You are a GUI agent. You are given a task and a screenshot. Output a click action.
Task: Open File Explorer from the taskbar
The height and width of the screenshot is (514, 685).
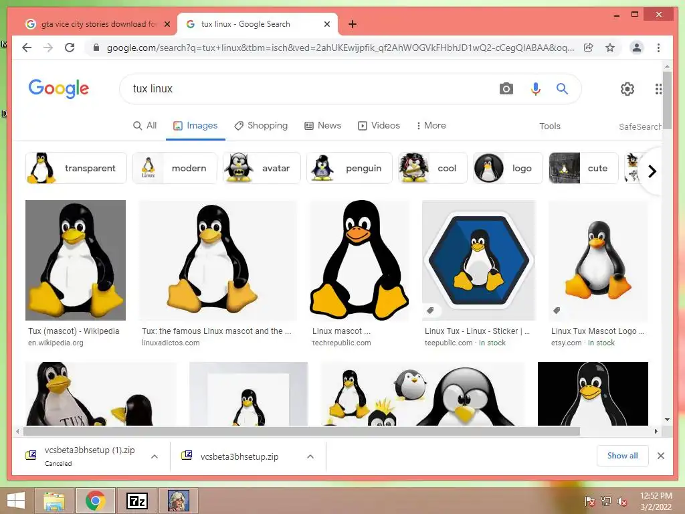[54, 501]
